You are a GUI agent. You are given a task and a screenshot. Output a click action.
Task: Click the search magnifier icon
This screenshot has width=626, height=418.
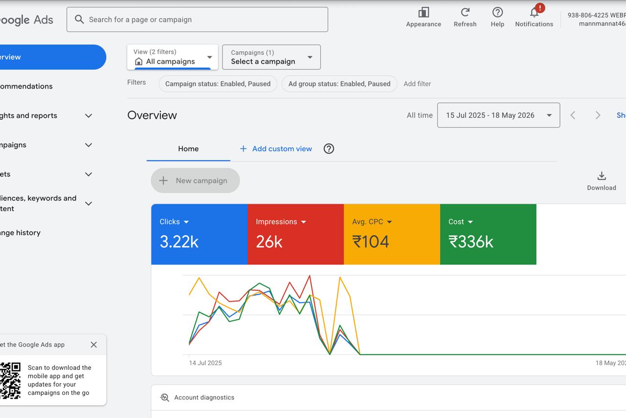79,20
